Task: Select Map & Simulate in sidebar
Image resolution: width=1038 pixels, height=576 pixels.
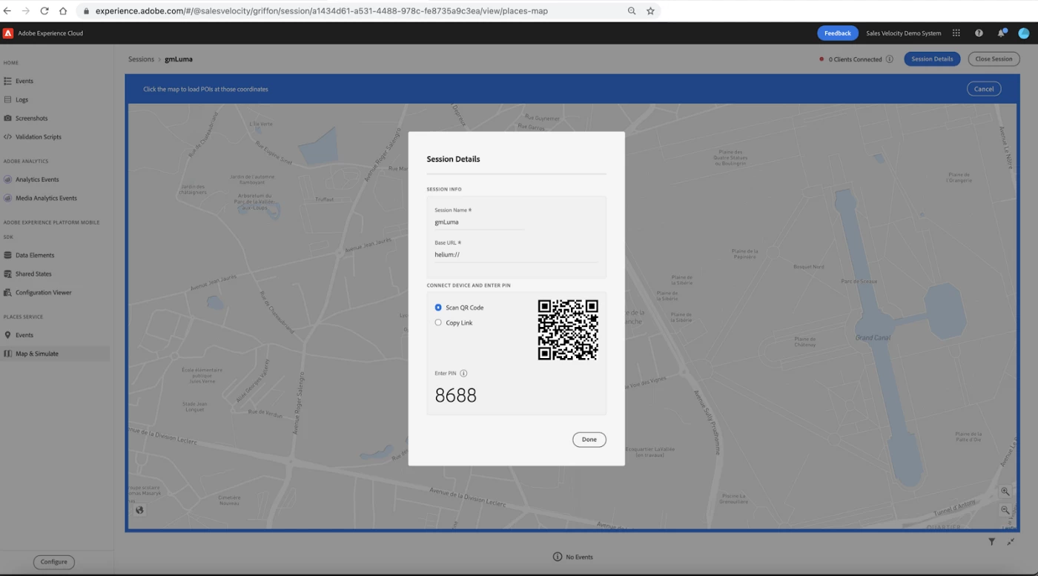Action: click(x=56, y=354)
